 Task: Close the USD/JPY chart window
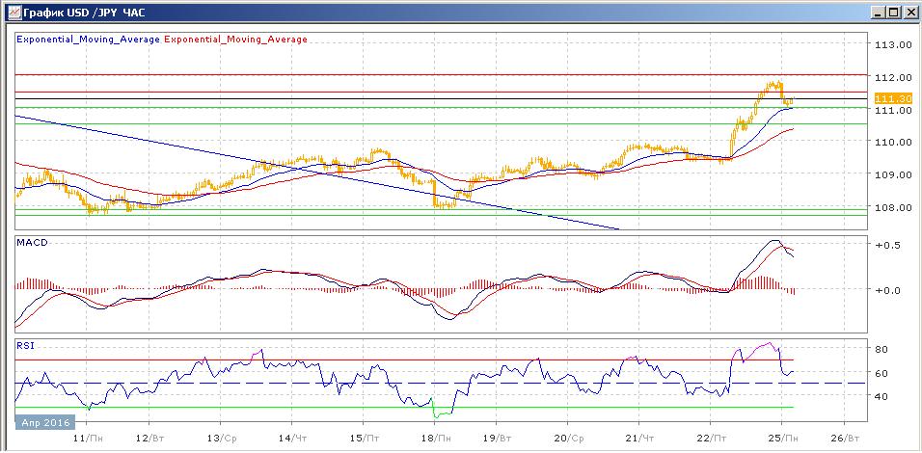[909, 13]
